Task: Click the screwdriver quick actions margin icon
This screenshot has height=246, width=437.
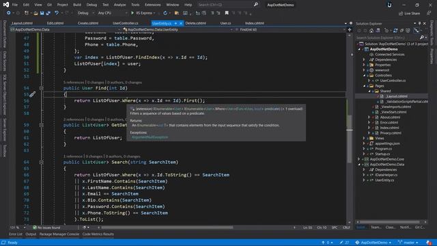Action: coord(32,94)
